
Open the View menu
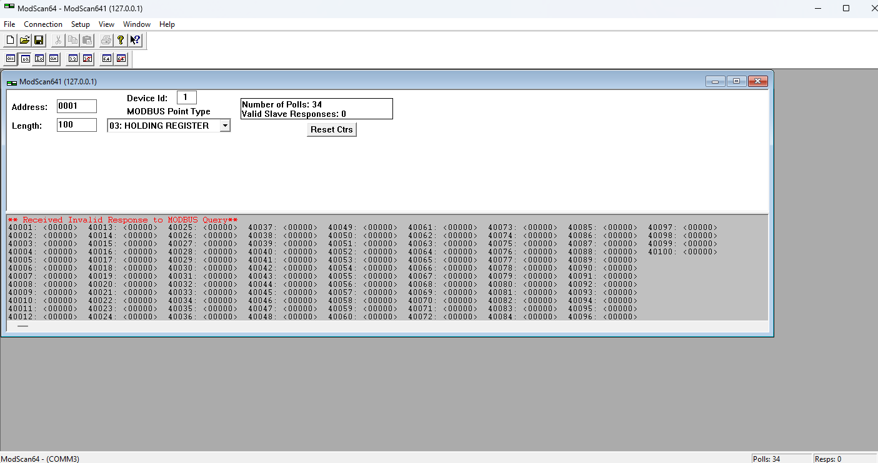point(106,24)
